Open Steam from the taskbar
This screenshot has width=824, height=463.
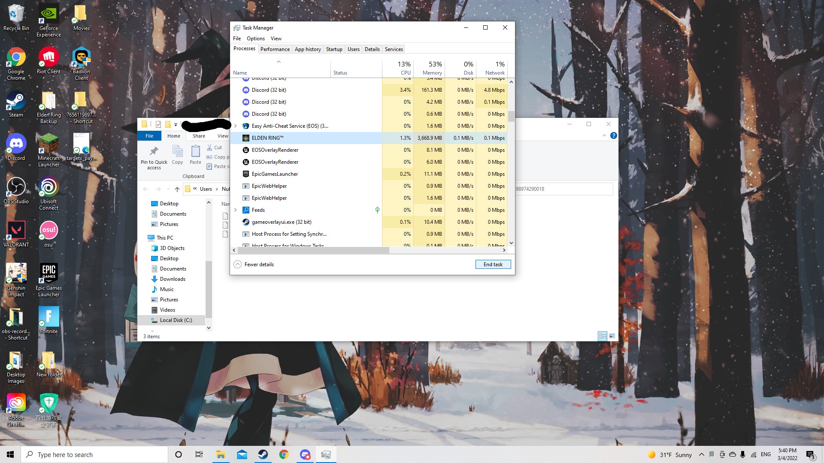click(263, 454)
